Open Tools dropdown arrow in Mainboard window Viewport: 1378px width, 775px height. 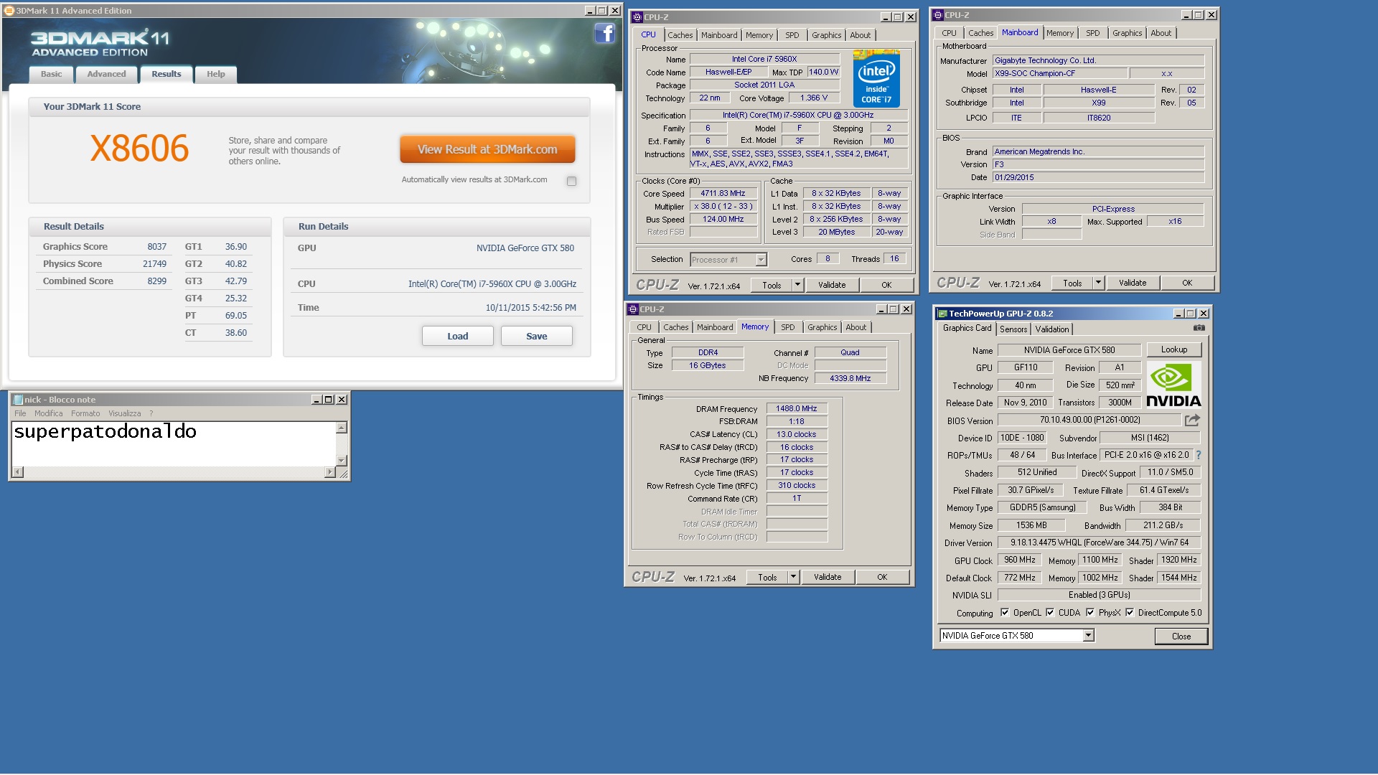coord(1097,283)
